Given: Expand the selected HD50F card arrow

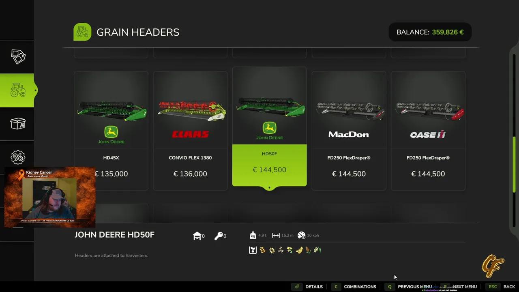Looking at the screenshot, I should [269, 188].
